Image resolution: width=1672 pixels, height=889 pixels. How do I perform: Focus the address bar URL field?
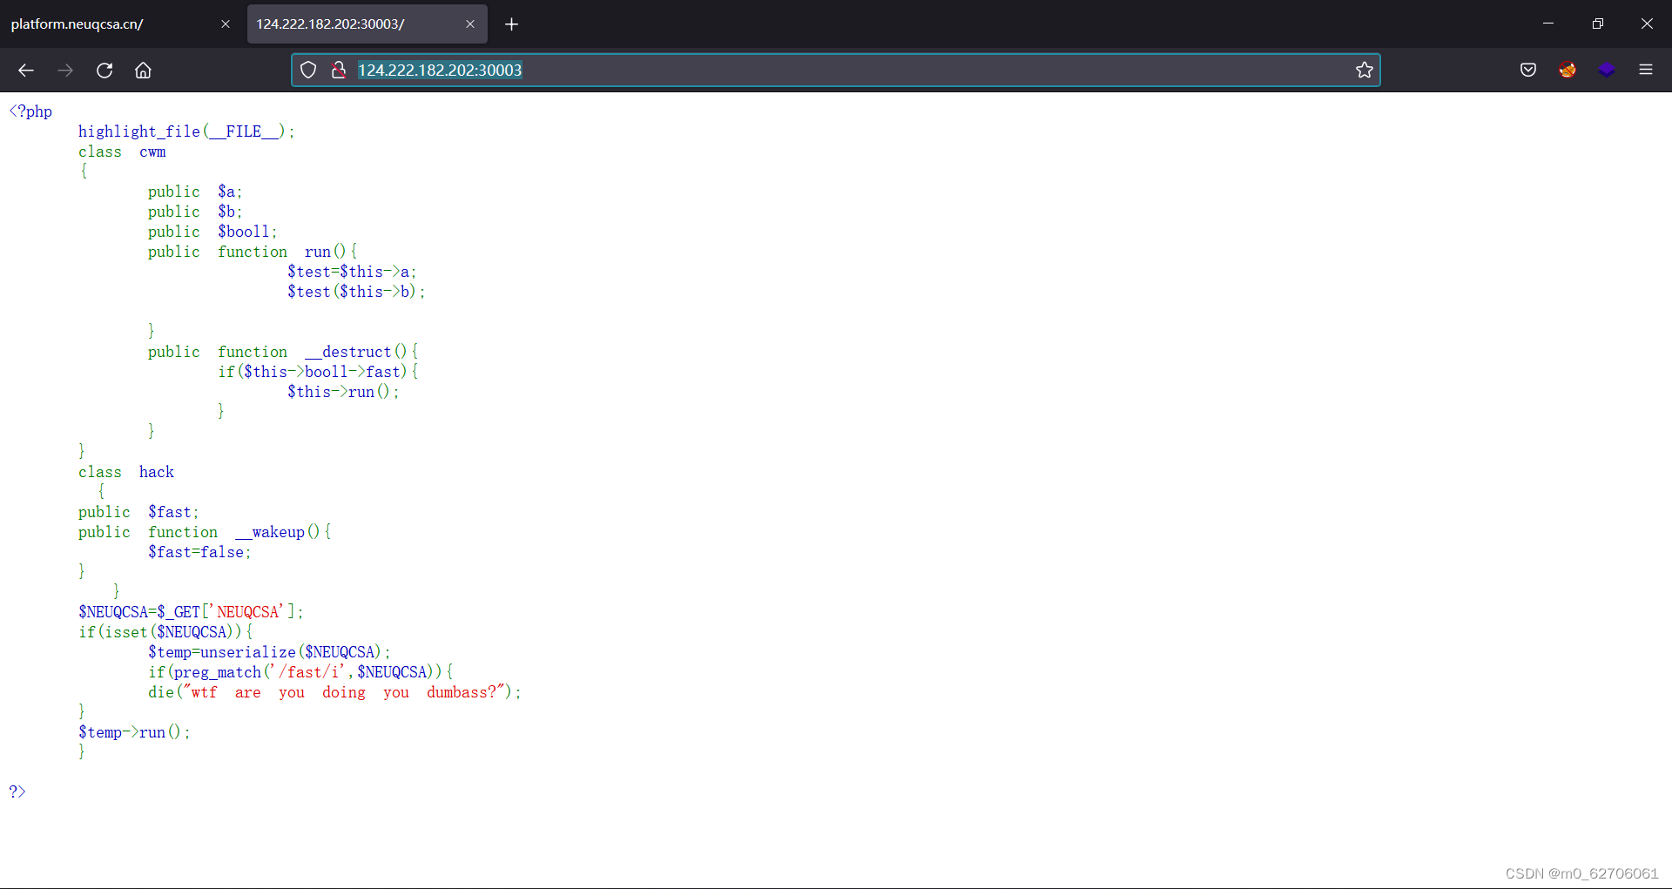(836, 71)
